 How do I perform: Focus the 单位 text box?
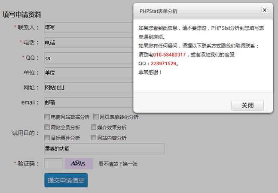pos(89,72)
